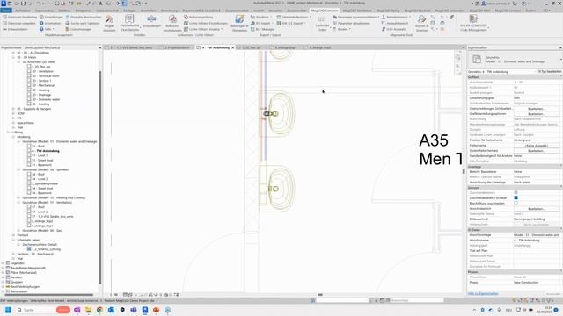Image resolution: width=563 pixels, height=316 pixels.
Task: Open the Lizenzmanager tool
Action: coord(78,29)
